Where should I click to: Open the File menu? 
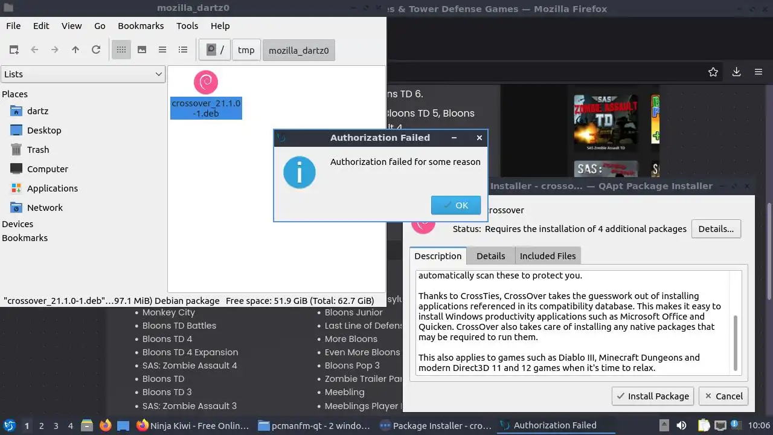(x=13, y=25)
